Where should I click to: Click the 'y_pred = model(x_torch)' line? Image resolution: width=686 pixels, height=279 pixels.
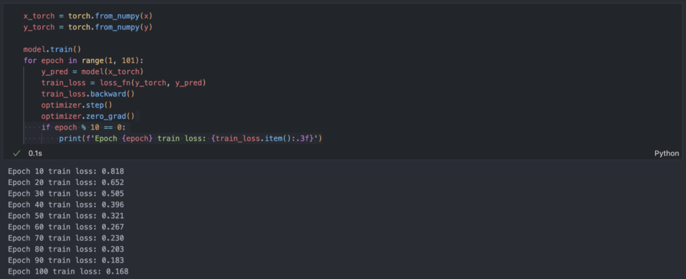click(x=92, y=71)
